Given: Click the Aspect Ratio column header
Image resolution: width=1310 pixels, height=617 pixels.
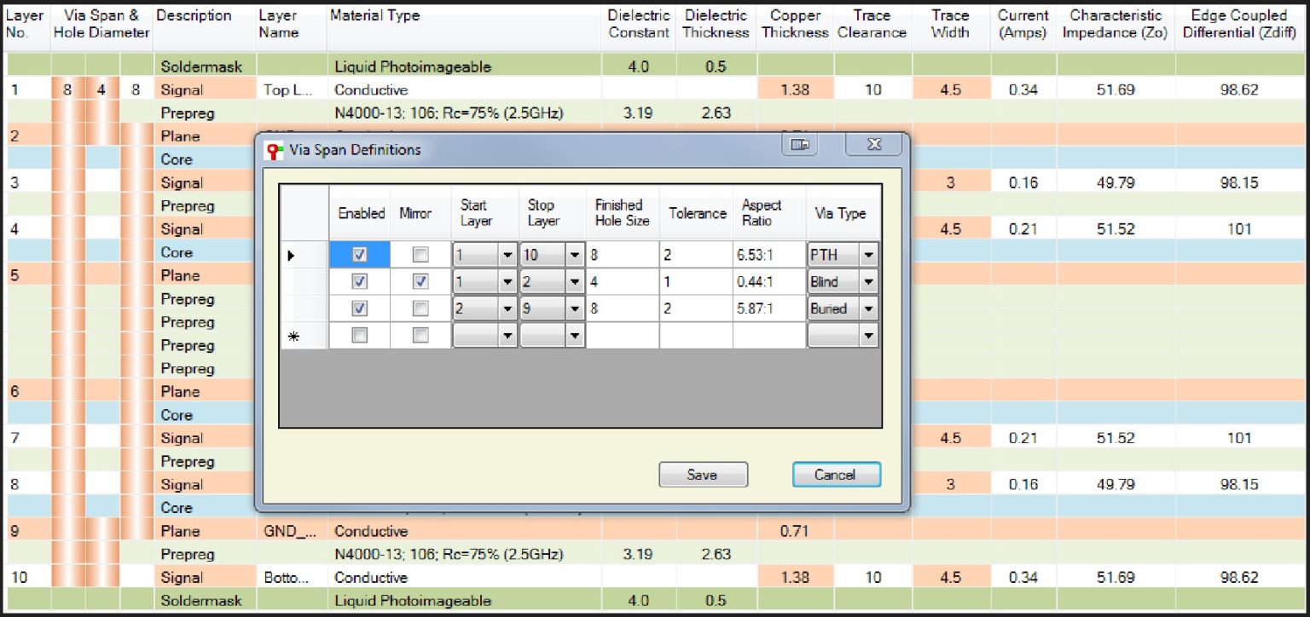Looking at the screenshot, I should pyautogui.click(x=768, y=213).
